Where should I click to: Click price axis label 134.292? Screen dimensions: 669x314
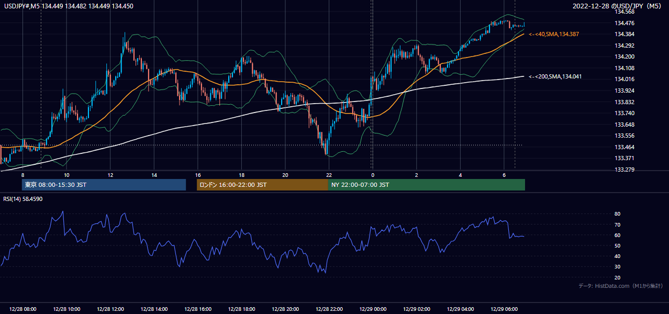point(625,46)
